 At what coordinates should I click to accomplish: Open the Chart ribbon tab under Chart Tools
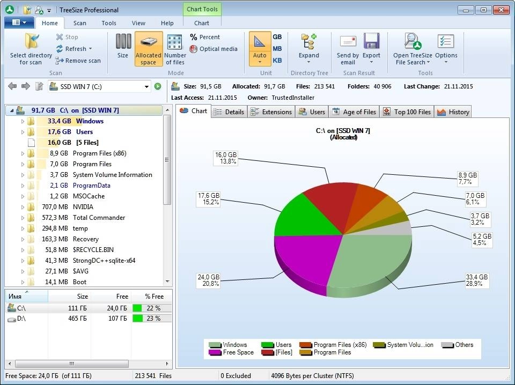point(202,23)
